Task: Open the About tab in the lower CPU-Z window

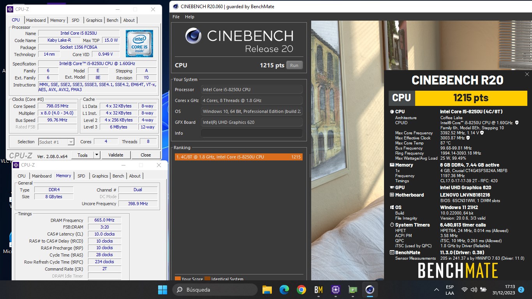Action: pyautogui.click(x=135, y=176)
